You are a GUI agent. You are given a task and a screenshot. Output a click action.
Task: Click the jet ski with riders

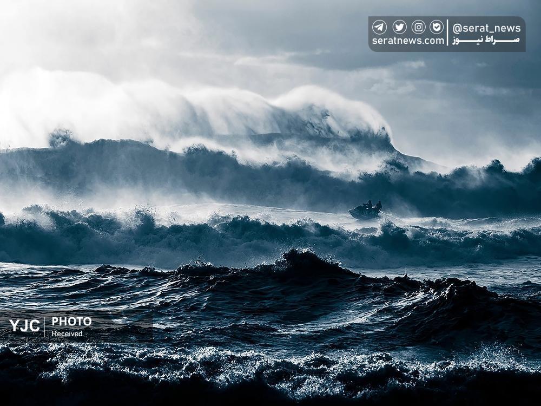coord(366,210)
